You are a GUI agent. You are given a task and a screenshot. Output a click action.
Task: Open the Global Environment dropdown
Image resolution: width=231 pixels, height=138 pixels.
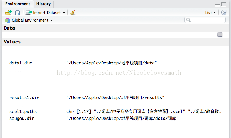(28, 20)
